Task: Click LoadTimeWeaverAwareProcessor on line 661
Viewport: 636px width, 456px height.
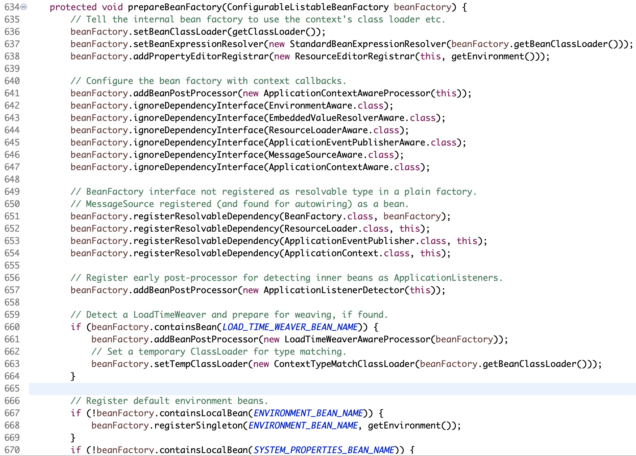Action: [357, 339]
